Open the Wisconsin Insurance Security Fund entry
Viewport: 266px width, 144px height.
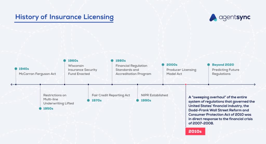point(82,70)
